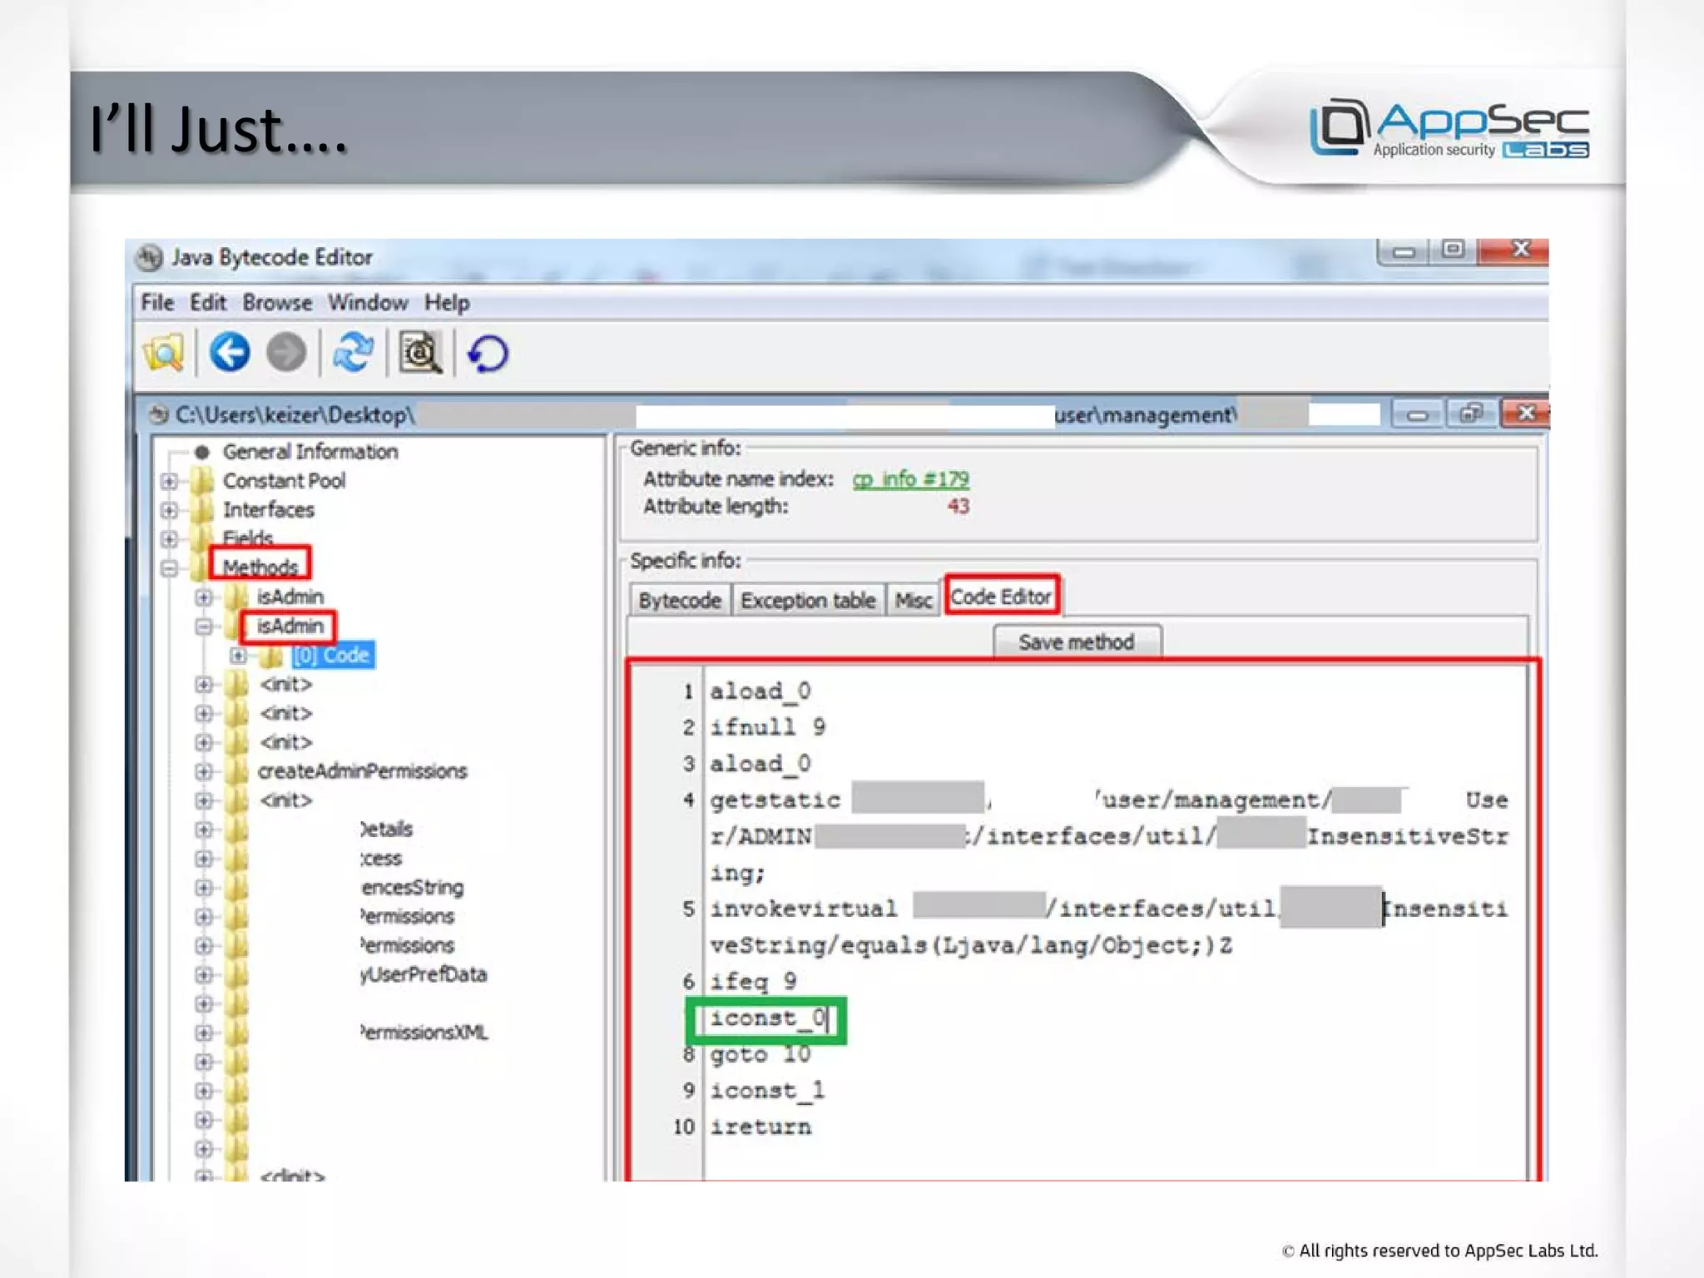Click the circular refresh arrow icon

(x=488, y=354)
